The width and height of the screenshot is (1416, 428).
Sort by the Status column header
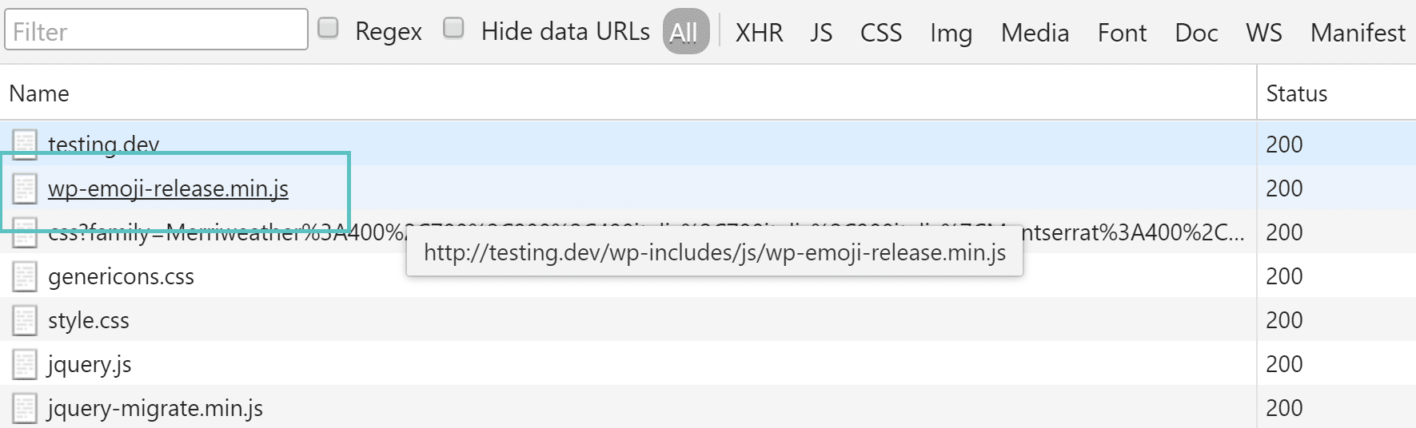(1296, 93)
